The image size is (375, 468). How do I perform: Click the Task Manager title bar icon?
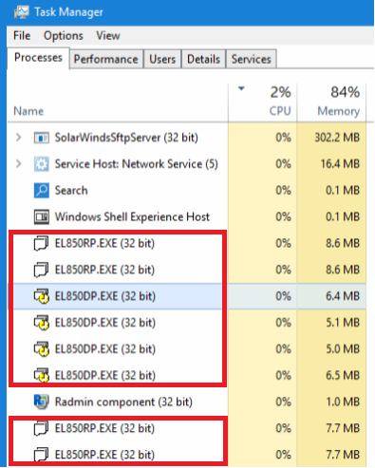coord(21,12)
